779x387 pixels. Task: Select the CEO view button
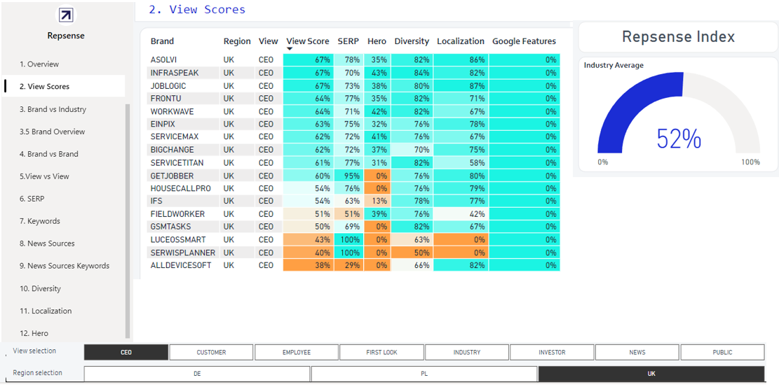point(126,352)
